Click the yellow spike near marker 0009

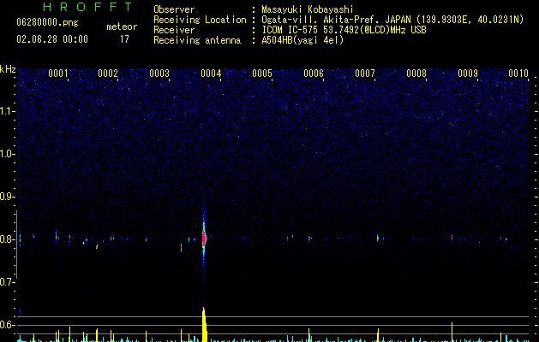click(452, 332)
